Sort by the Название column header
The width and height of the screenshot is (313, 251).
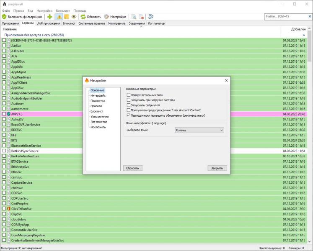tap(141, 29)
